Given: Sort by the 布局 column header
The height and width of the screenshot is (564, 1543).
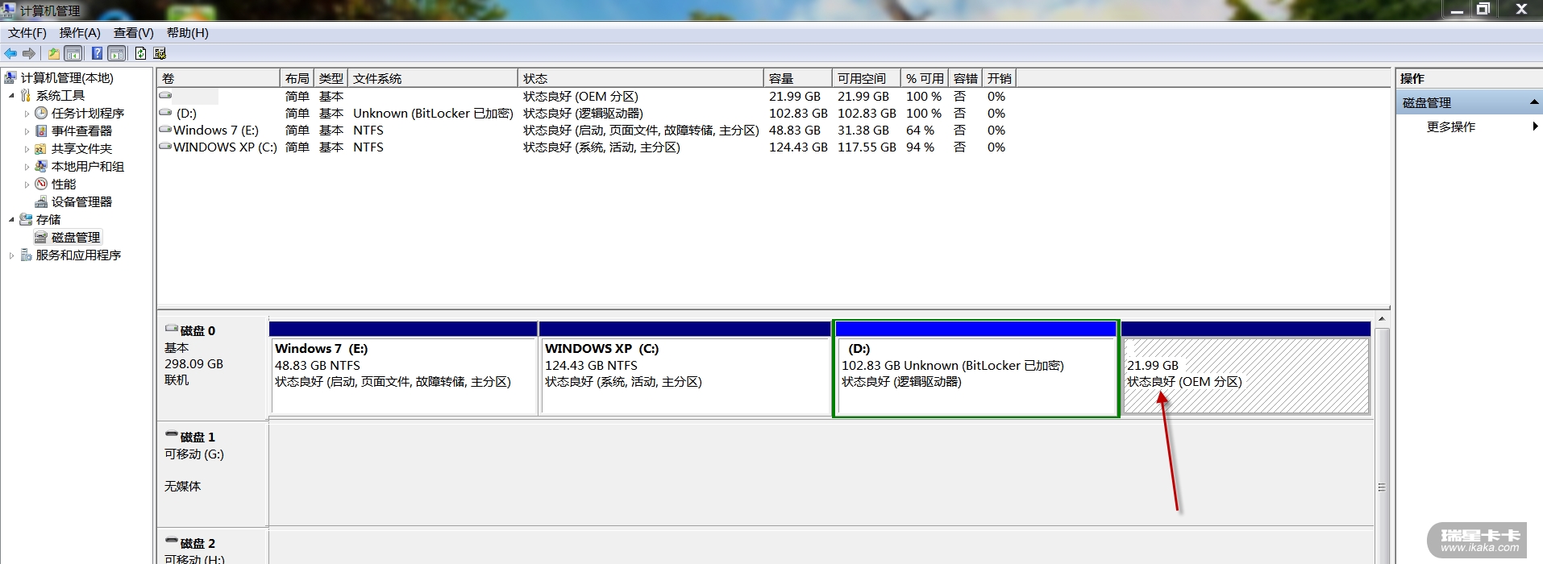Looking at the screenshot, I should (x=297, y=78).
